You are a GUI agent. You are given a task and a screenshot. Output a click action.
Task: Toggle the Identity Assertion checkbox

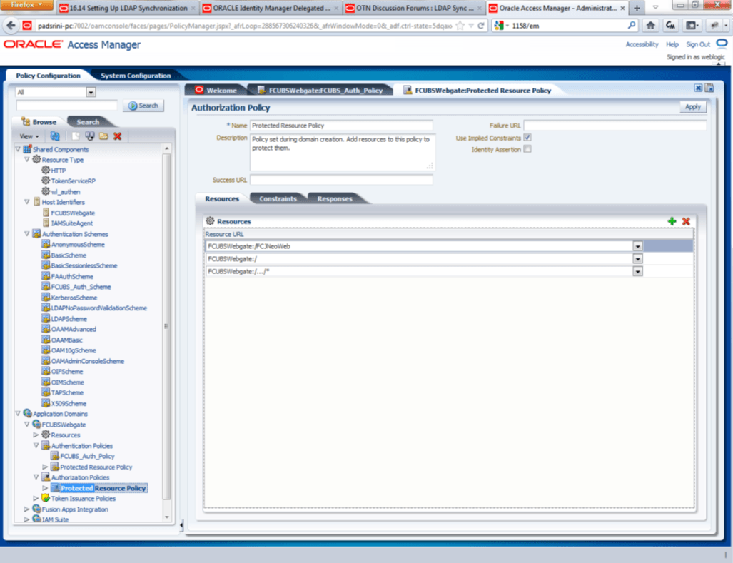pyautogui.click(x=527, y=149)
